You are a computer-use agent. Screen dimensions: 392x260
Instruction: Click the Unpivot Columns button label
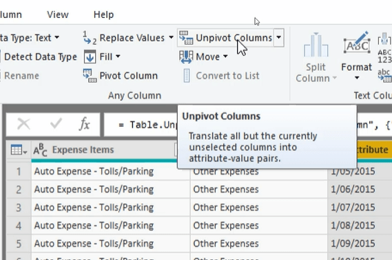pos(234,38)
